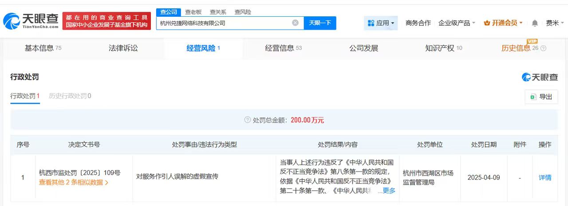Expand the 企业级产品 dropdown menu
Screen dimensions: 568x206
tap(457, 23)
